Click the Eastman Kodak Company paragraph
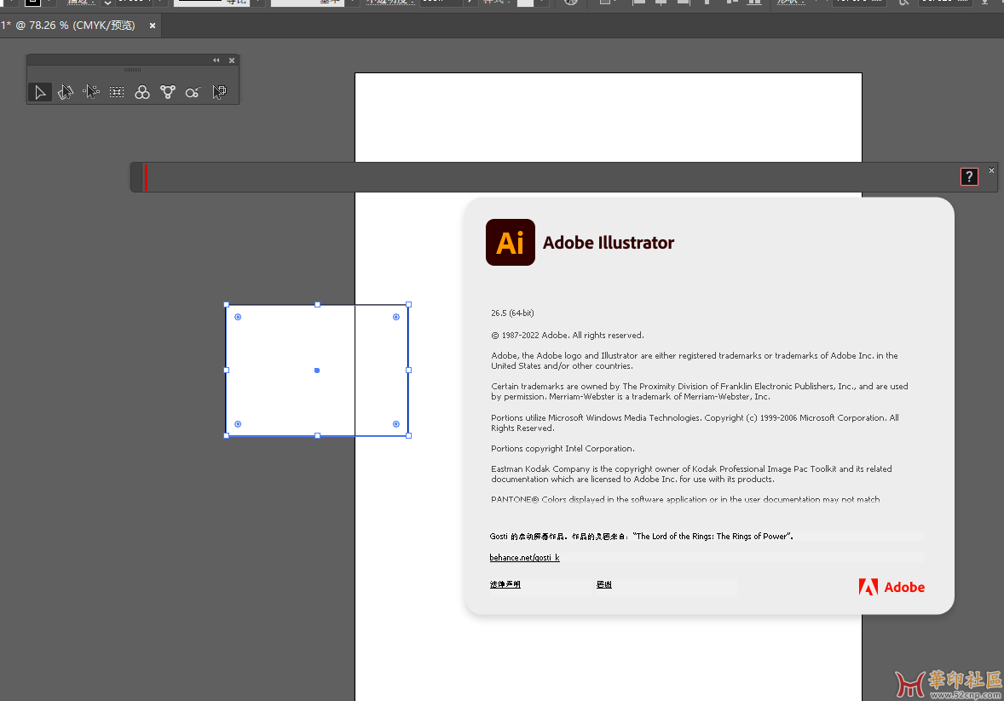1004x701 pixels. [x=691, y=474]
